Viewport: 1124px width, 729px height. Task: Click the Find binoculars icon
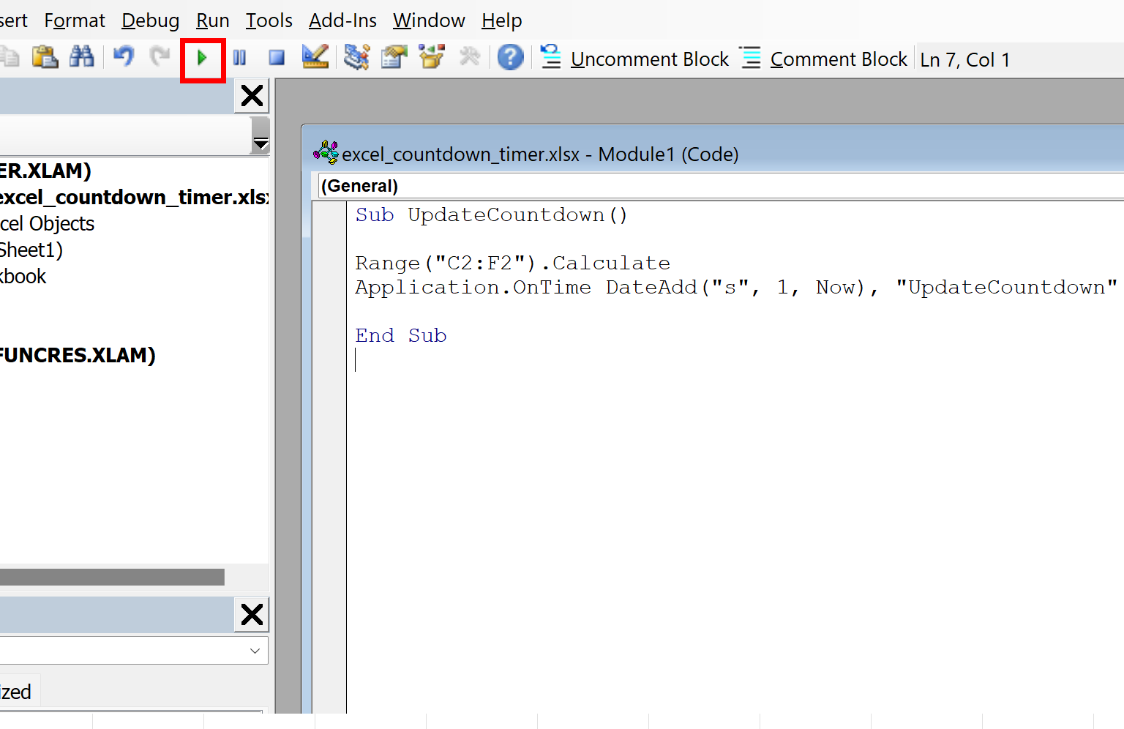click(82, 58)
